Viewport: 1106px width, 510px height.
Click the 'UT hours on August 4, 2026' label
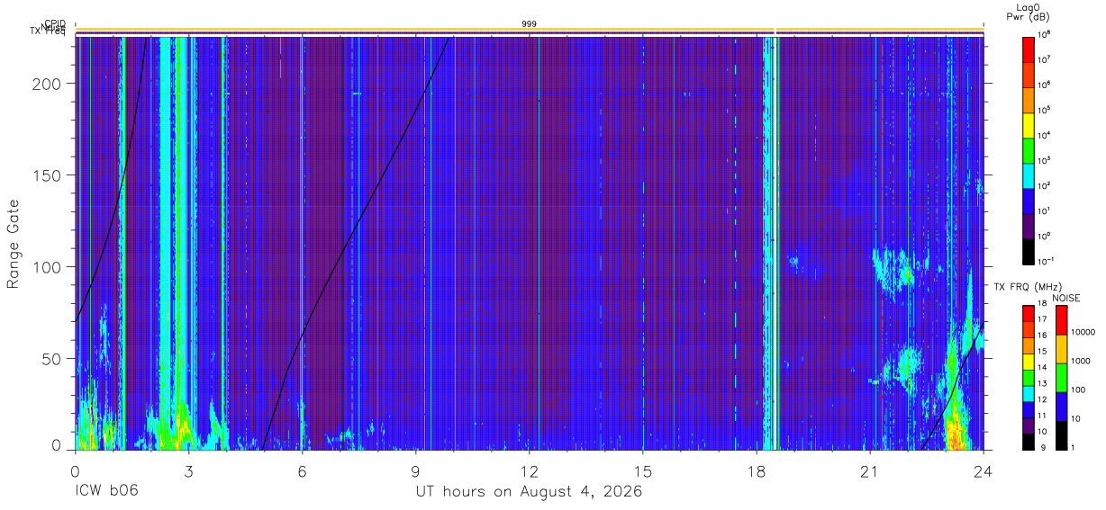[529, 492]
